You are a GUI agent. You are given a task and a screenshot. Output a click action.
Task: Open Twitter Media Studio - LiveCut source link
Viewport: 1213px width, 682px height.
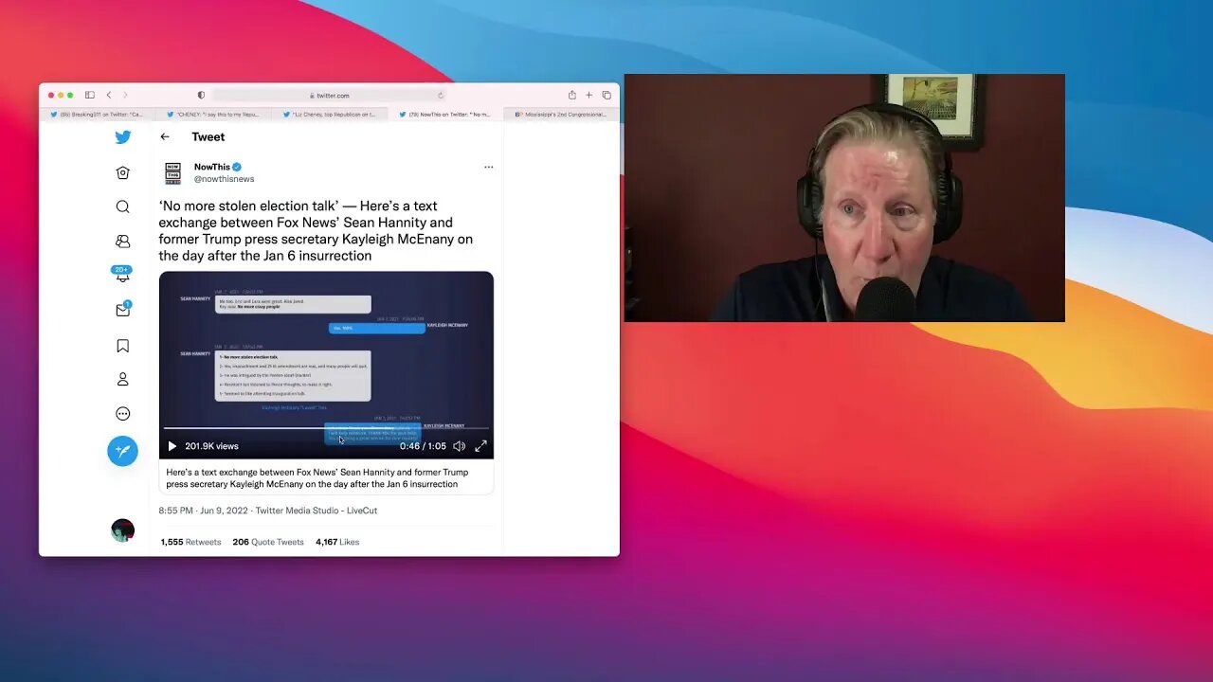(317, 511)
